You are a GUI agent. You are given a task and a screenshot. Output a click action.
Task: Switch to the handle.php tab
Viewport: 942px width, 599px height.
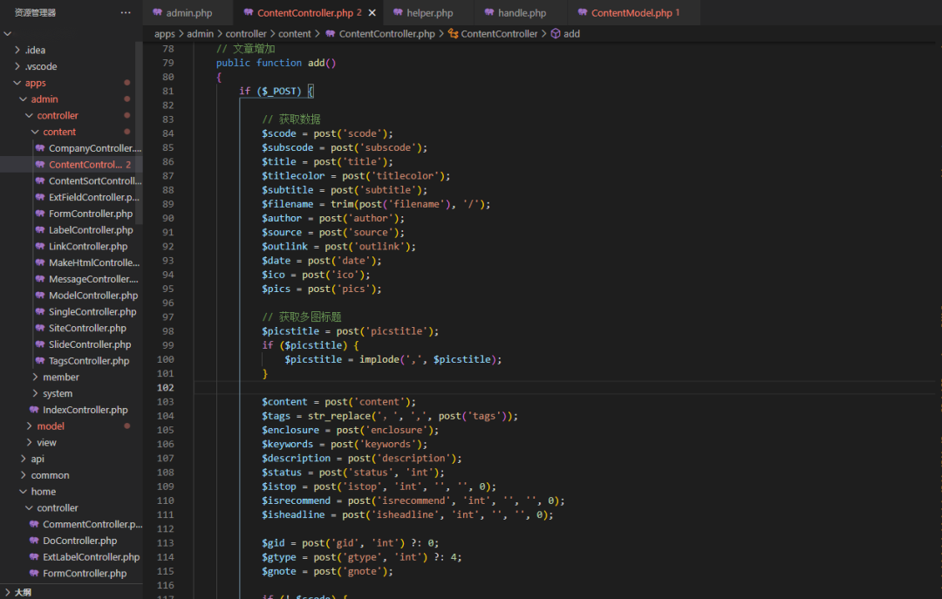pyautogui.click(x=522, y=12)
